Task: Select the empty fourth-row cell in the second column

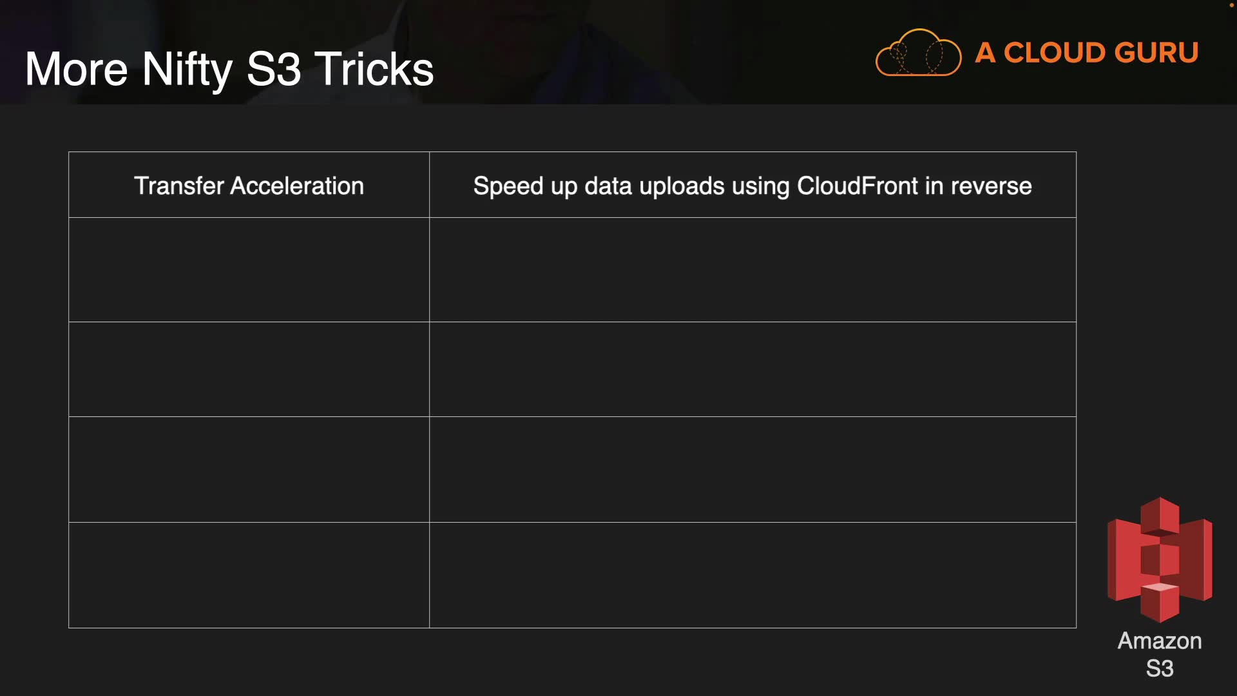Action: click(753, 469)
